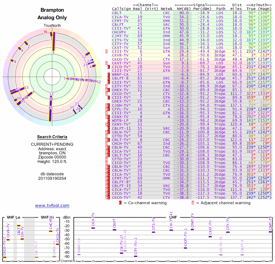Image resolution: width=275 pixels, height=264 pixels.
Task: Click the UHF chart label
Action: pyautogui.click(x=173, y=217)
